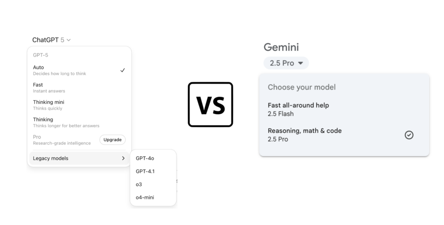Screen dimensions: 444x225
Task: Click the circled checkmark beside 2.5 Pro
Action: [408, 135]
